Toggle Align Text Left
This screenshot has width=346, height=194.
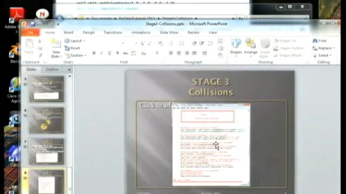click(x=171, y=53)
